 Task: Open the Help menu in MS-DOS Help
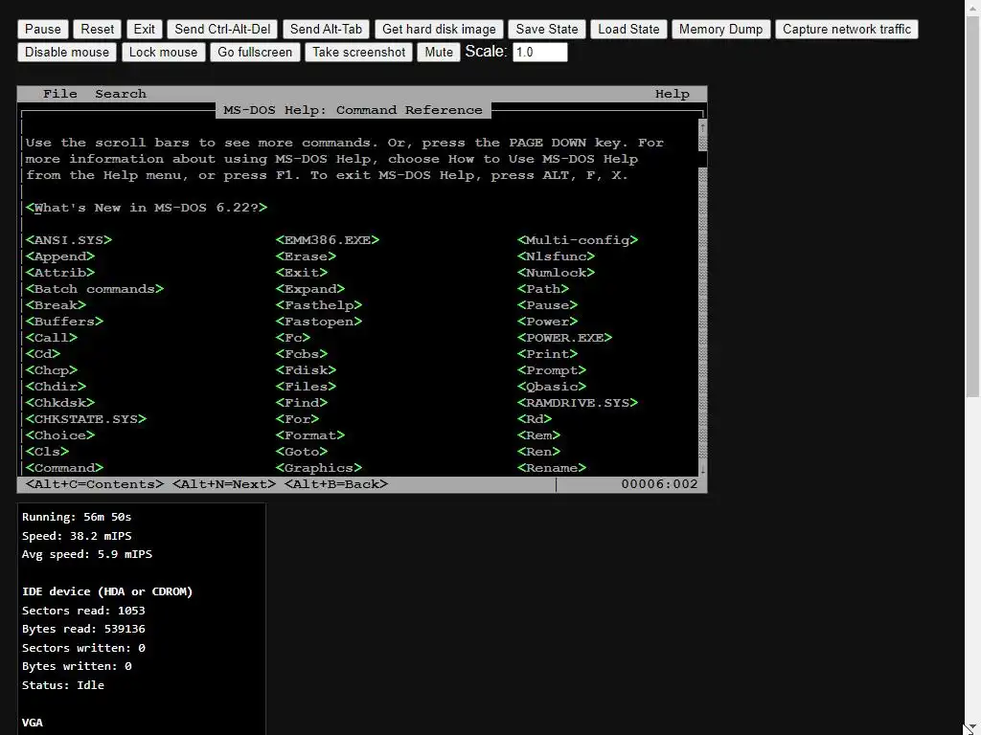[672, 94]
